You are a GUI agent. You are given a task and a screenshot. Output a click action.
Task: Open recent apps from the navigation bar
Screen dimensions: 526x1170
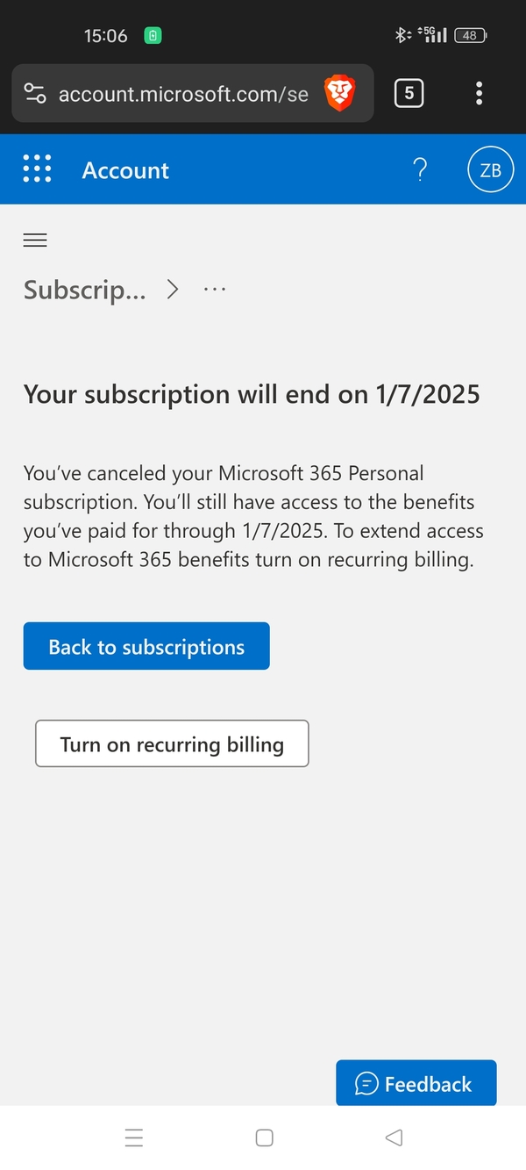(x=133, y=1138)
